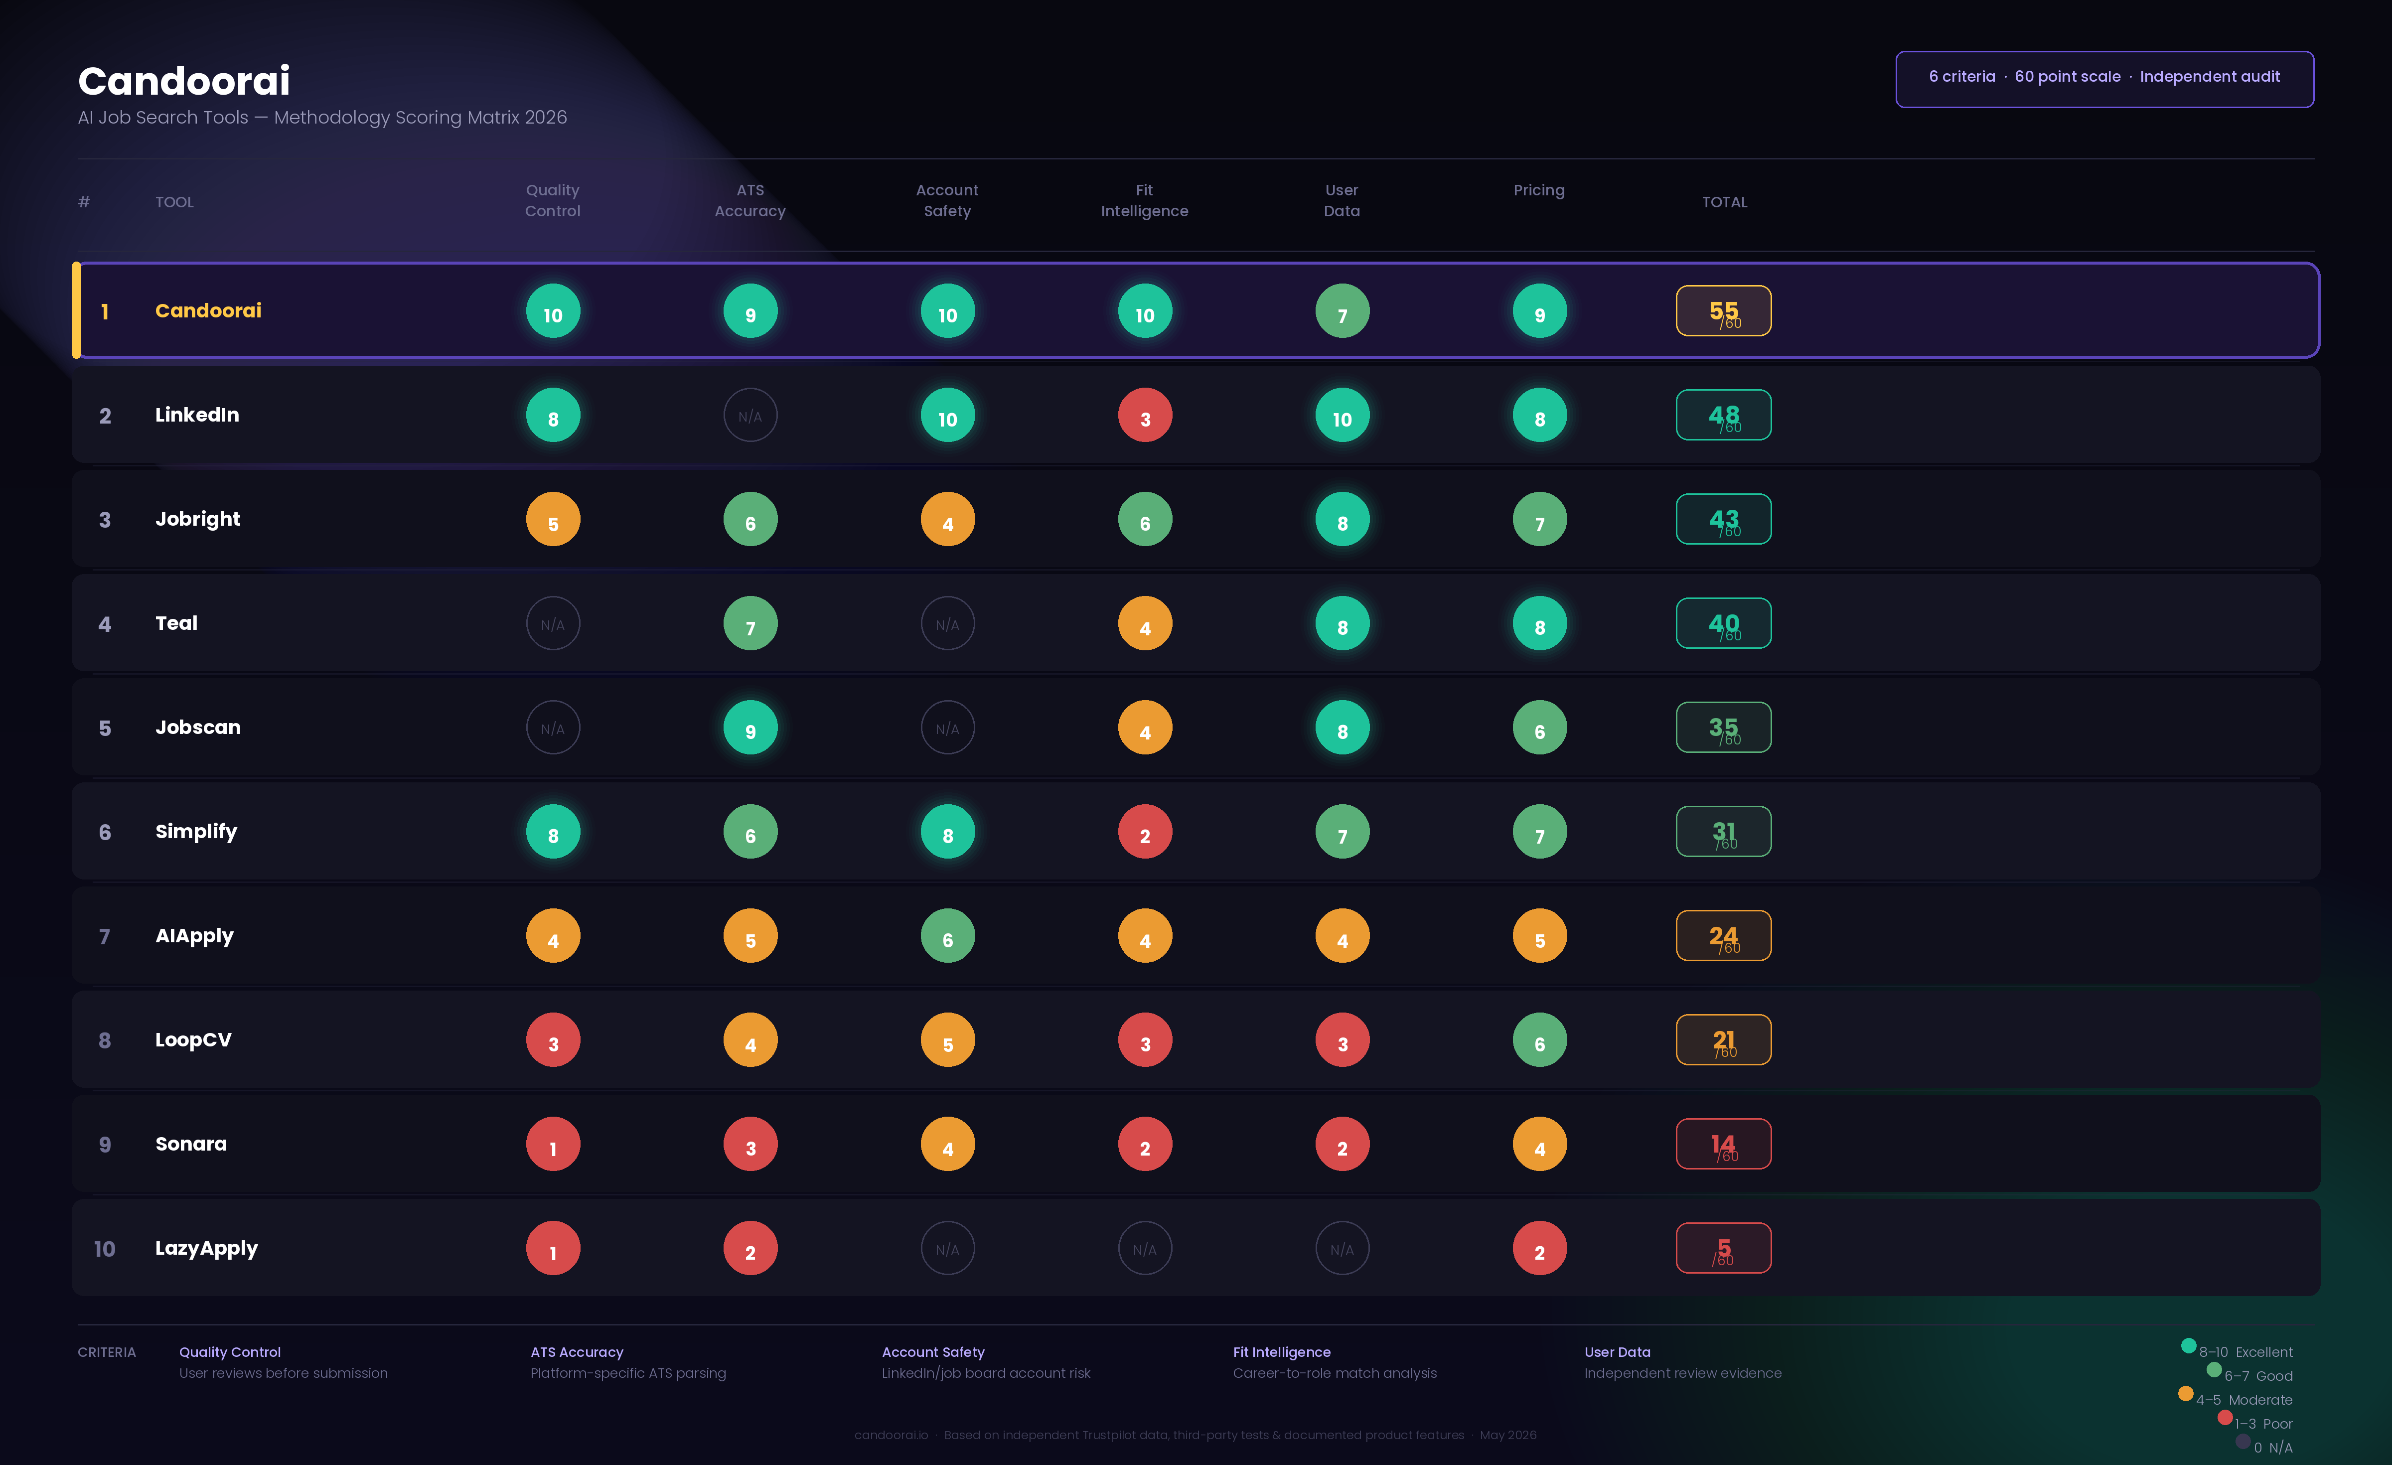Click LazyApply's total score 5/60 badge

click(1723, 1249)
